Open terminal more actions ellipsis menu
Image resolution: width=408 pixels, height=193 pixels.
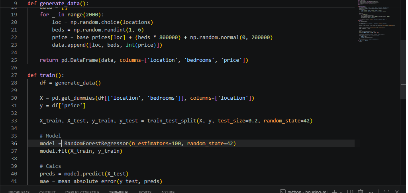pos(371,192)
